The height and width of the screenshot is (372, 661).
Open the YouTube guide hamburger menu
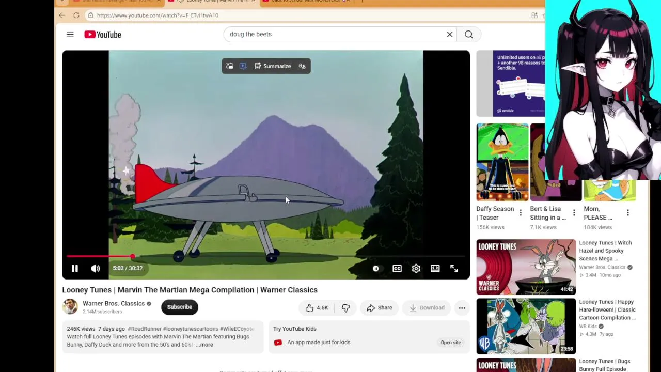[70, 35]
